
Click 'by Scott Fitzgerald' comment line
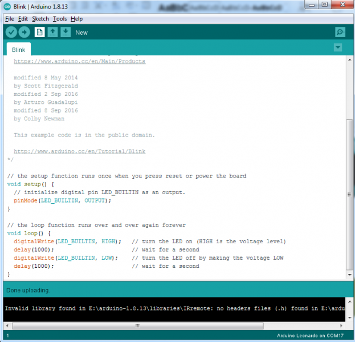[46, 86]
